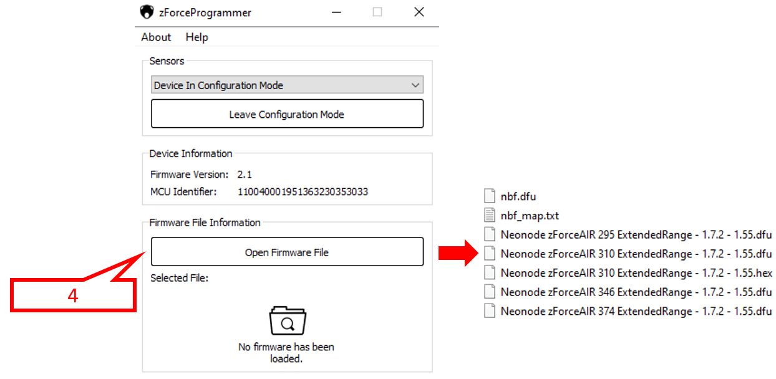Image resolution: width=776 pixels, height=379 pixels.
Task: Click the zForceAIR 310 .hex file icon
Action: pos(490,273)
